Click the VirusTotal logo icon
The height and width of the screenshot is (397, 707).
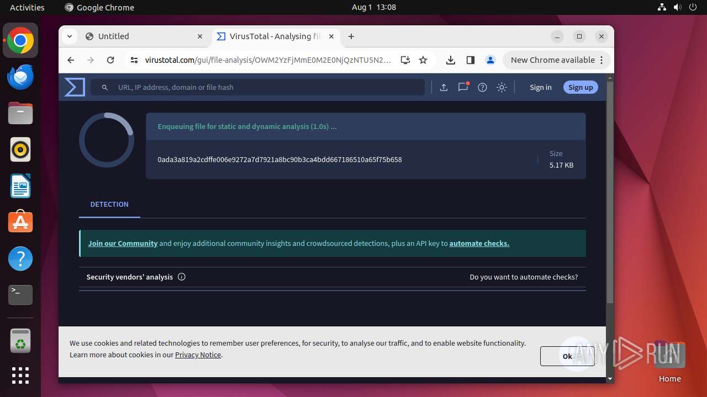(75, 87)
